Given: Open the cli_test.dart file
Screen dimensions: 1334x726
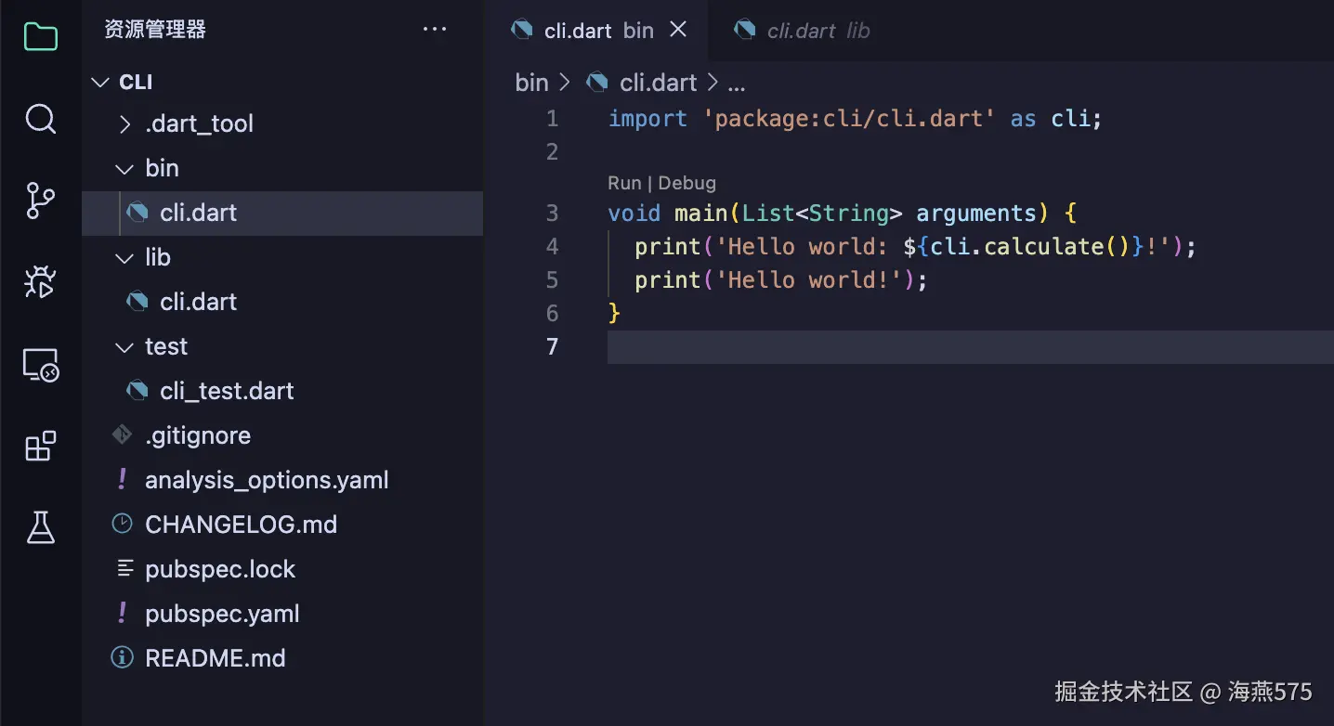Looking at the screenshot, I should (x=226, y=391).
